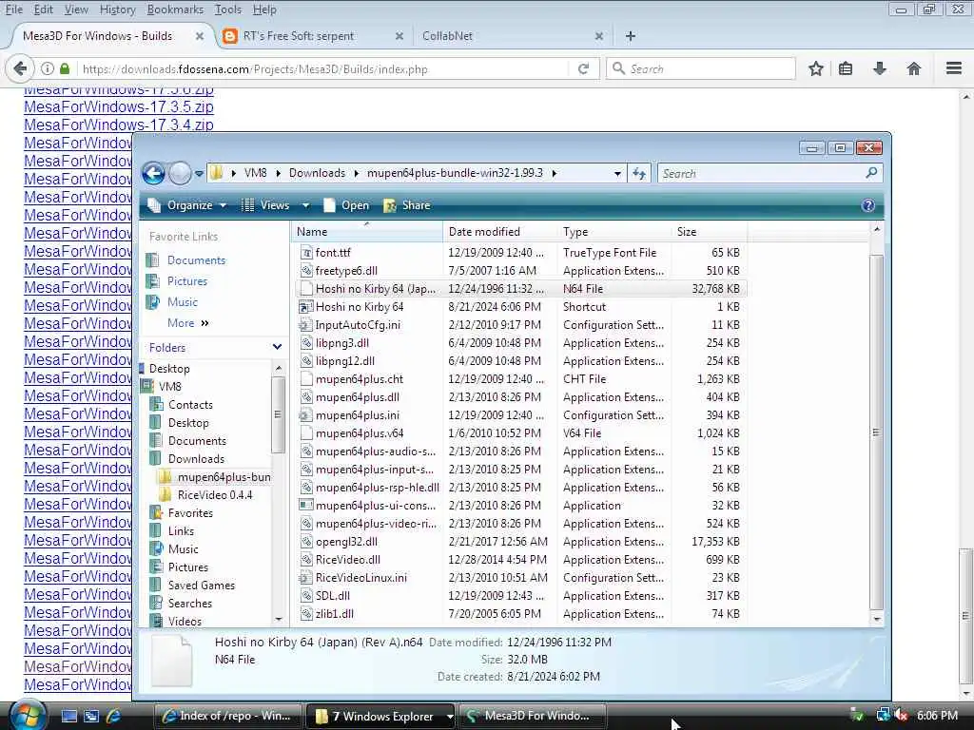The height and width of the screenshot is (730, 974).
Task: Open Organize dropdown menu
Action: (x=187, y=205)
